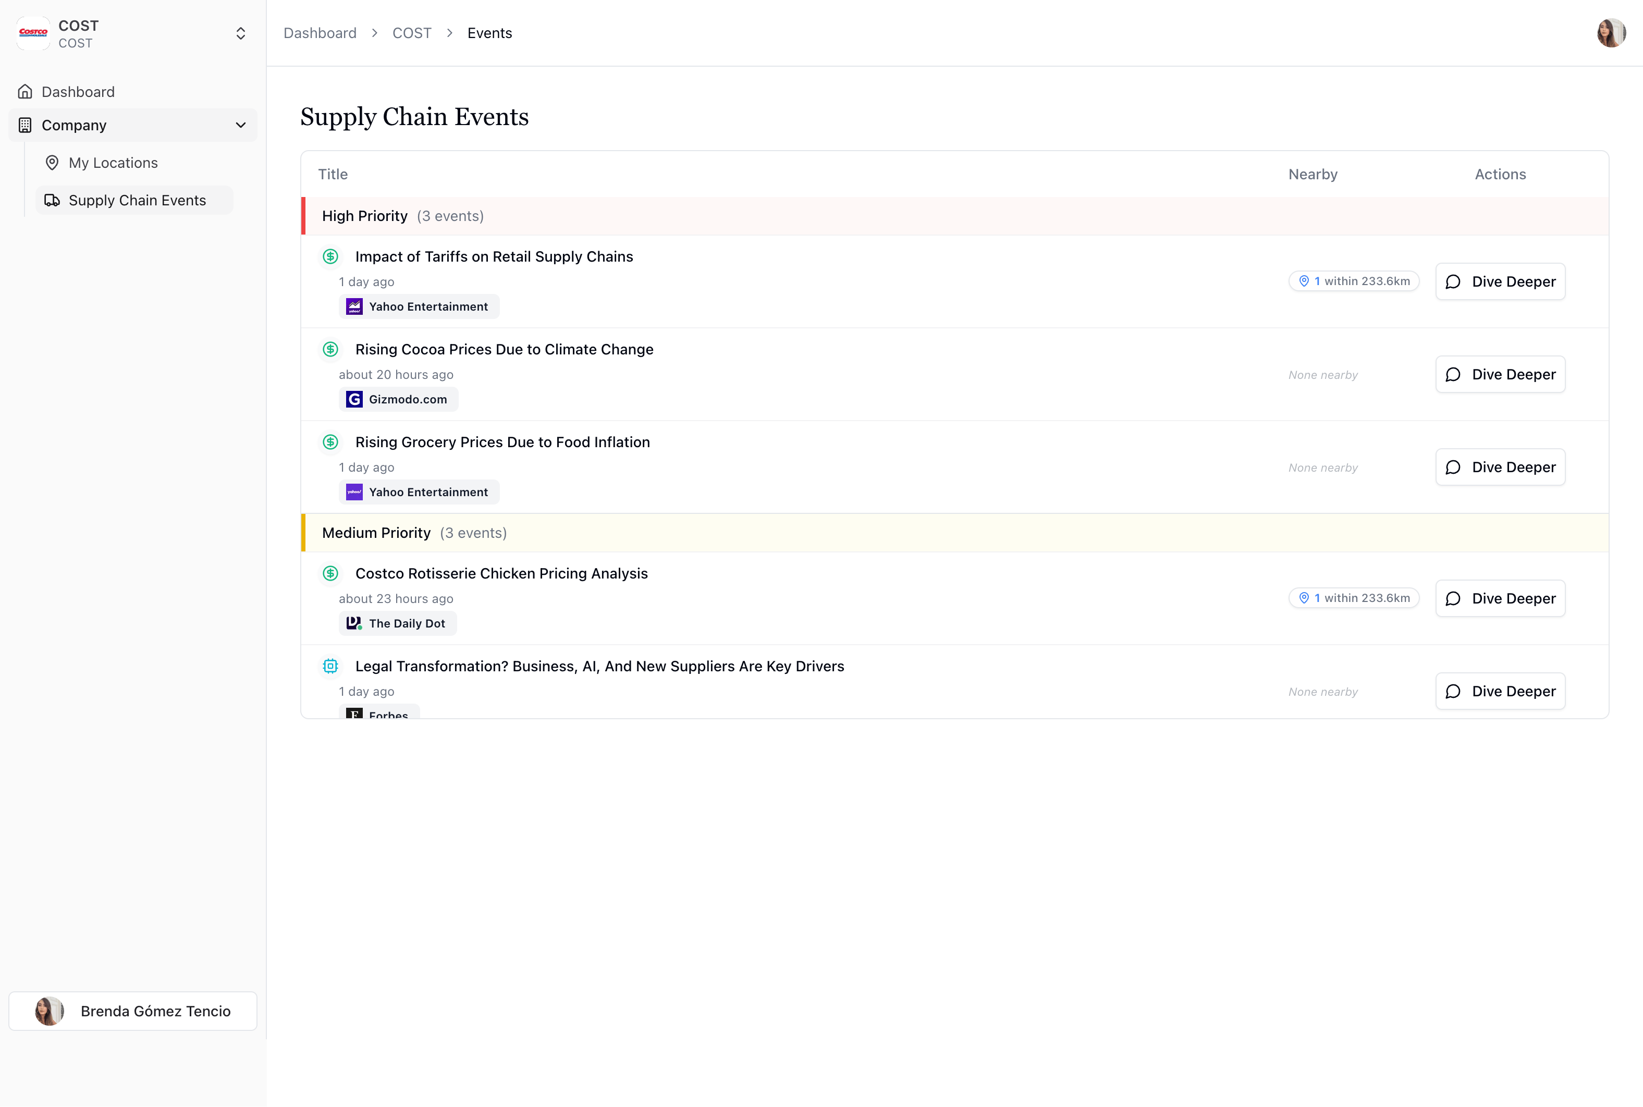
Task: Click the chat icon in Rotisserie Chicken Dive Deeper
Action: pos(1453,599)
